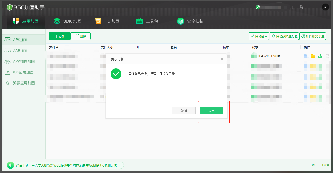
Task: Open the yellow folder icon in first row
Action: (x=313, y=56)
